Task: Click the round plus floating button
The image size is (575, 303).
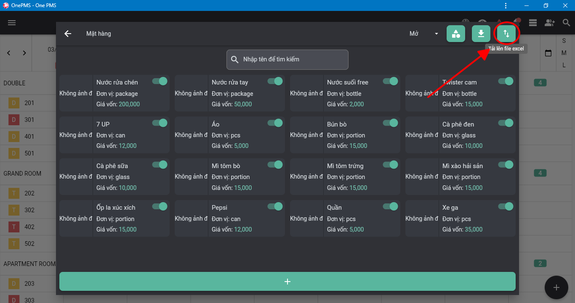Action: [x=556, y=287]
